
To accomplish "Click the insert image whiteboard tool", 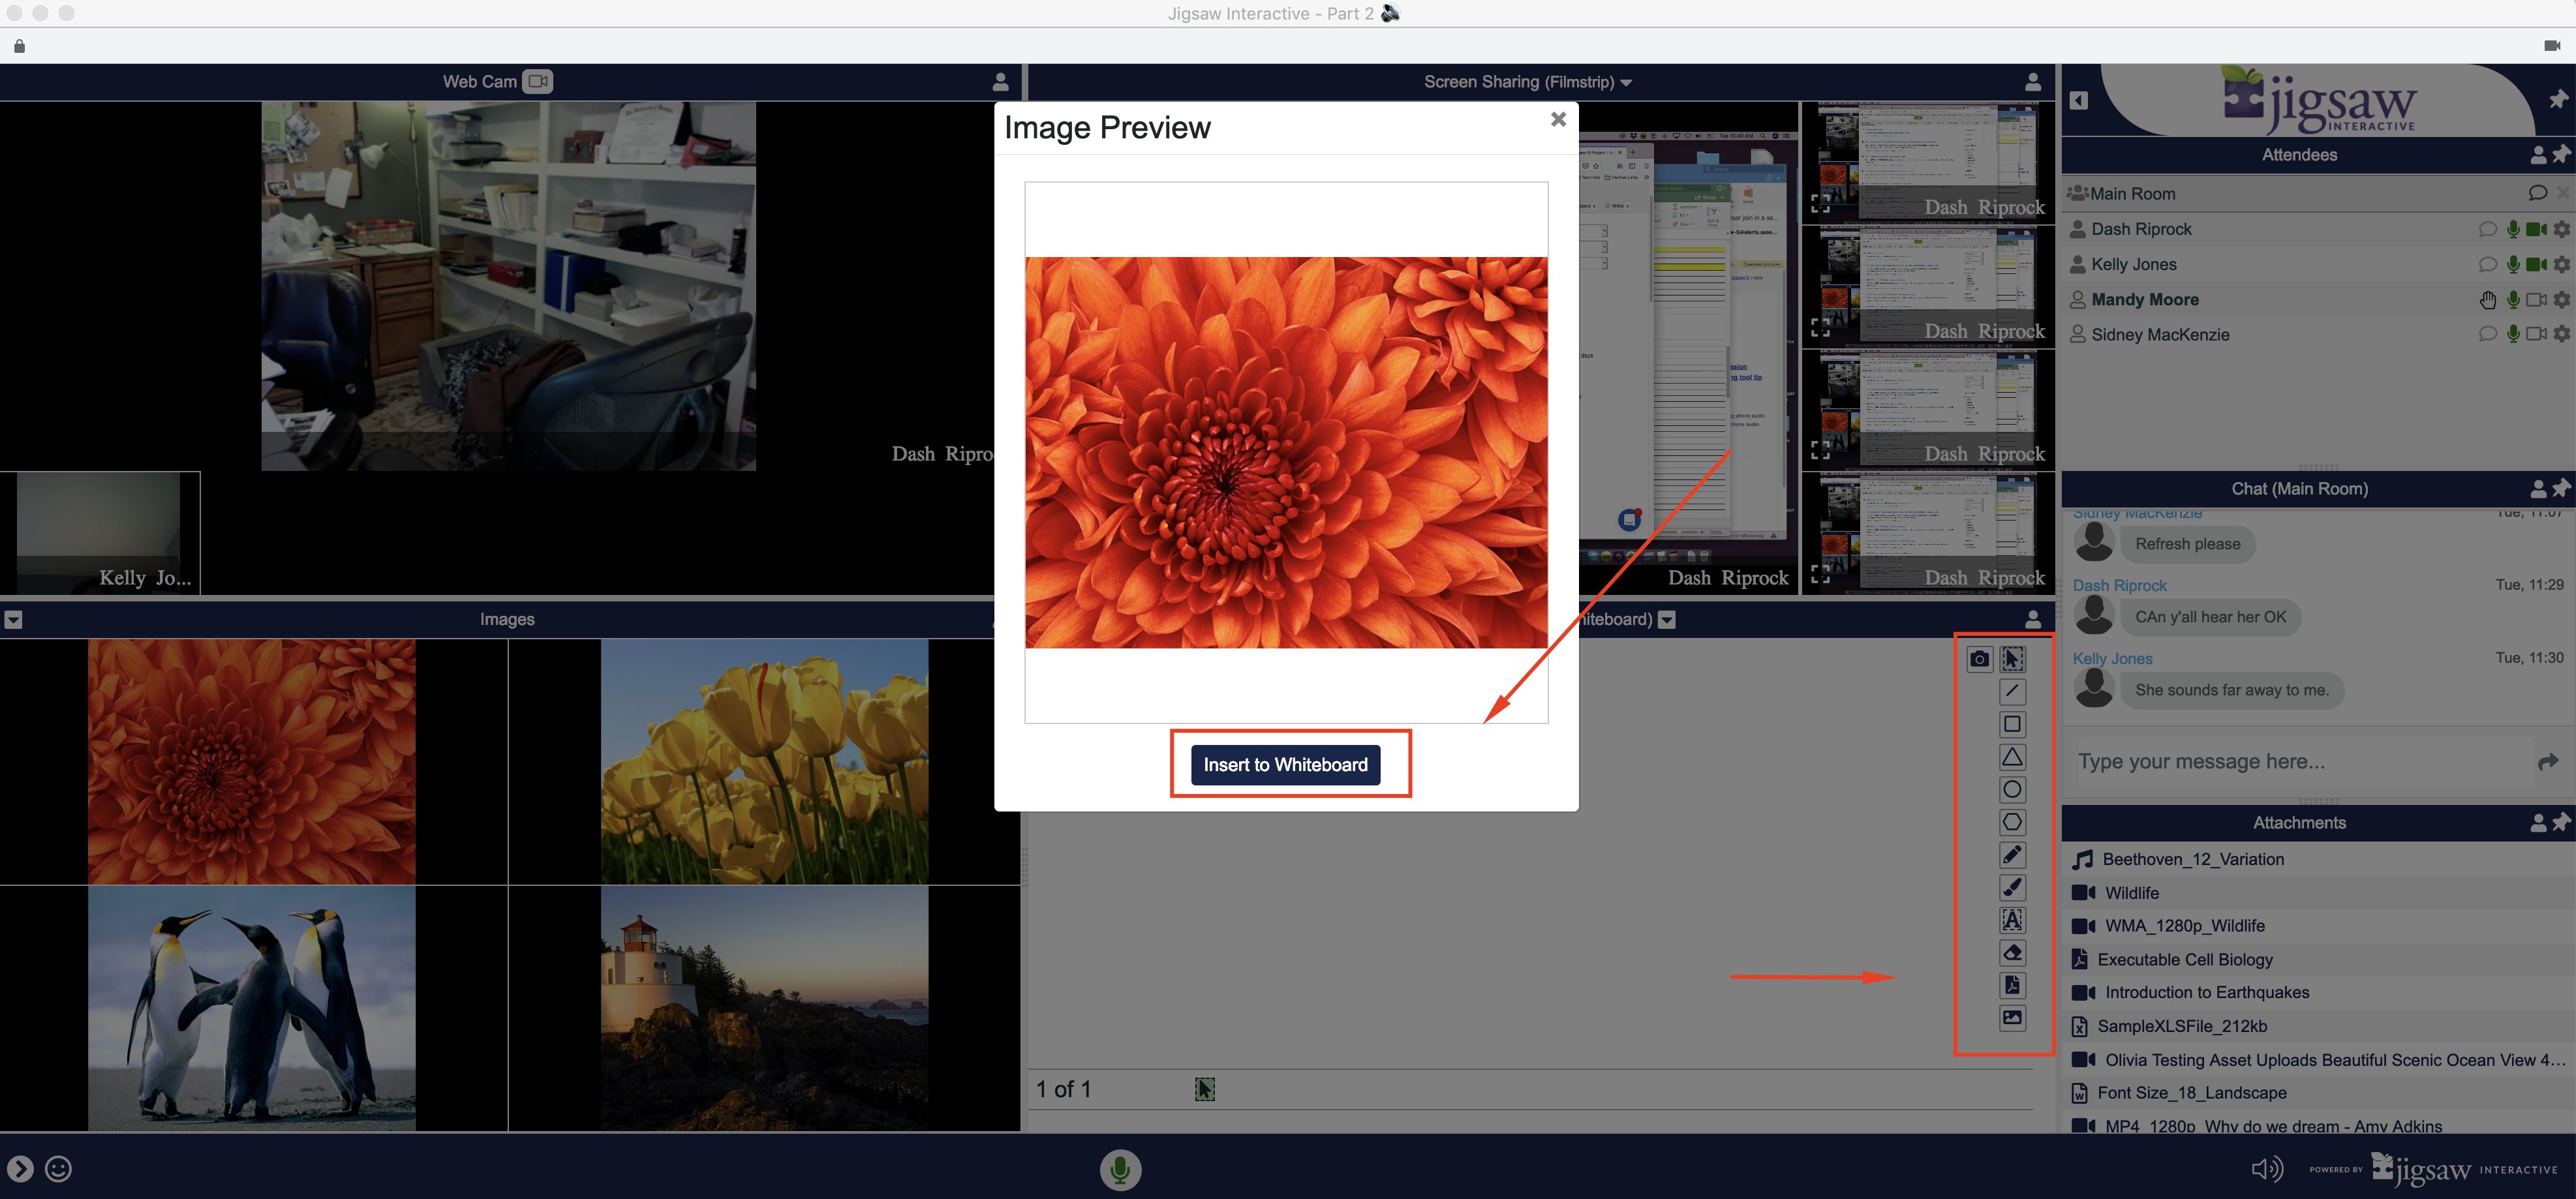I will pyautogui.click(x=2012, y=1017).
